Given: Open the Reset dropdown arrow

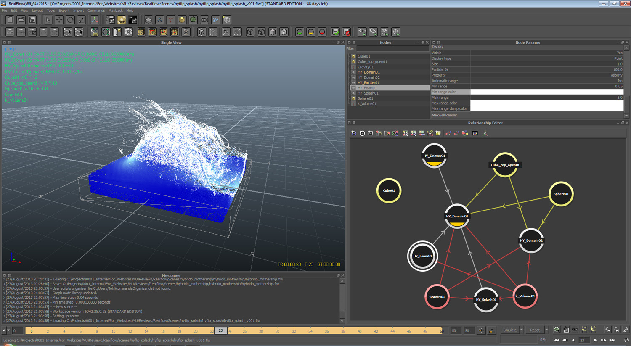Looking at the screenshot, I should coord(546,330).
